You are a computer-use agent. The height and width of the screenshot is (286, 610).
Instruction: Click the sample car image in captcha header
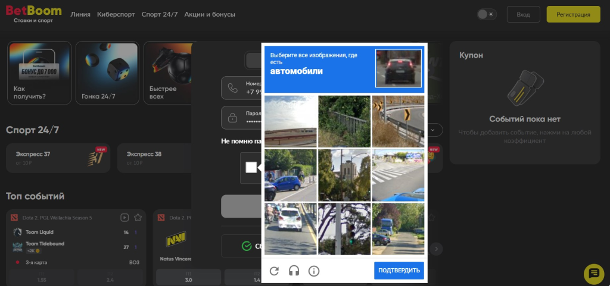point(398,68)
